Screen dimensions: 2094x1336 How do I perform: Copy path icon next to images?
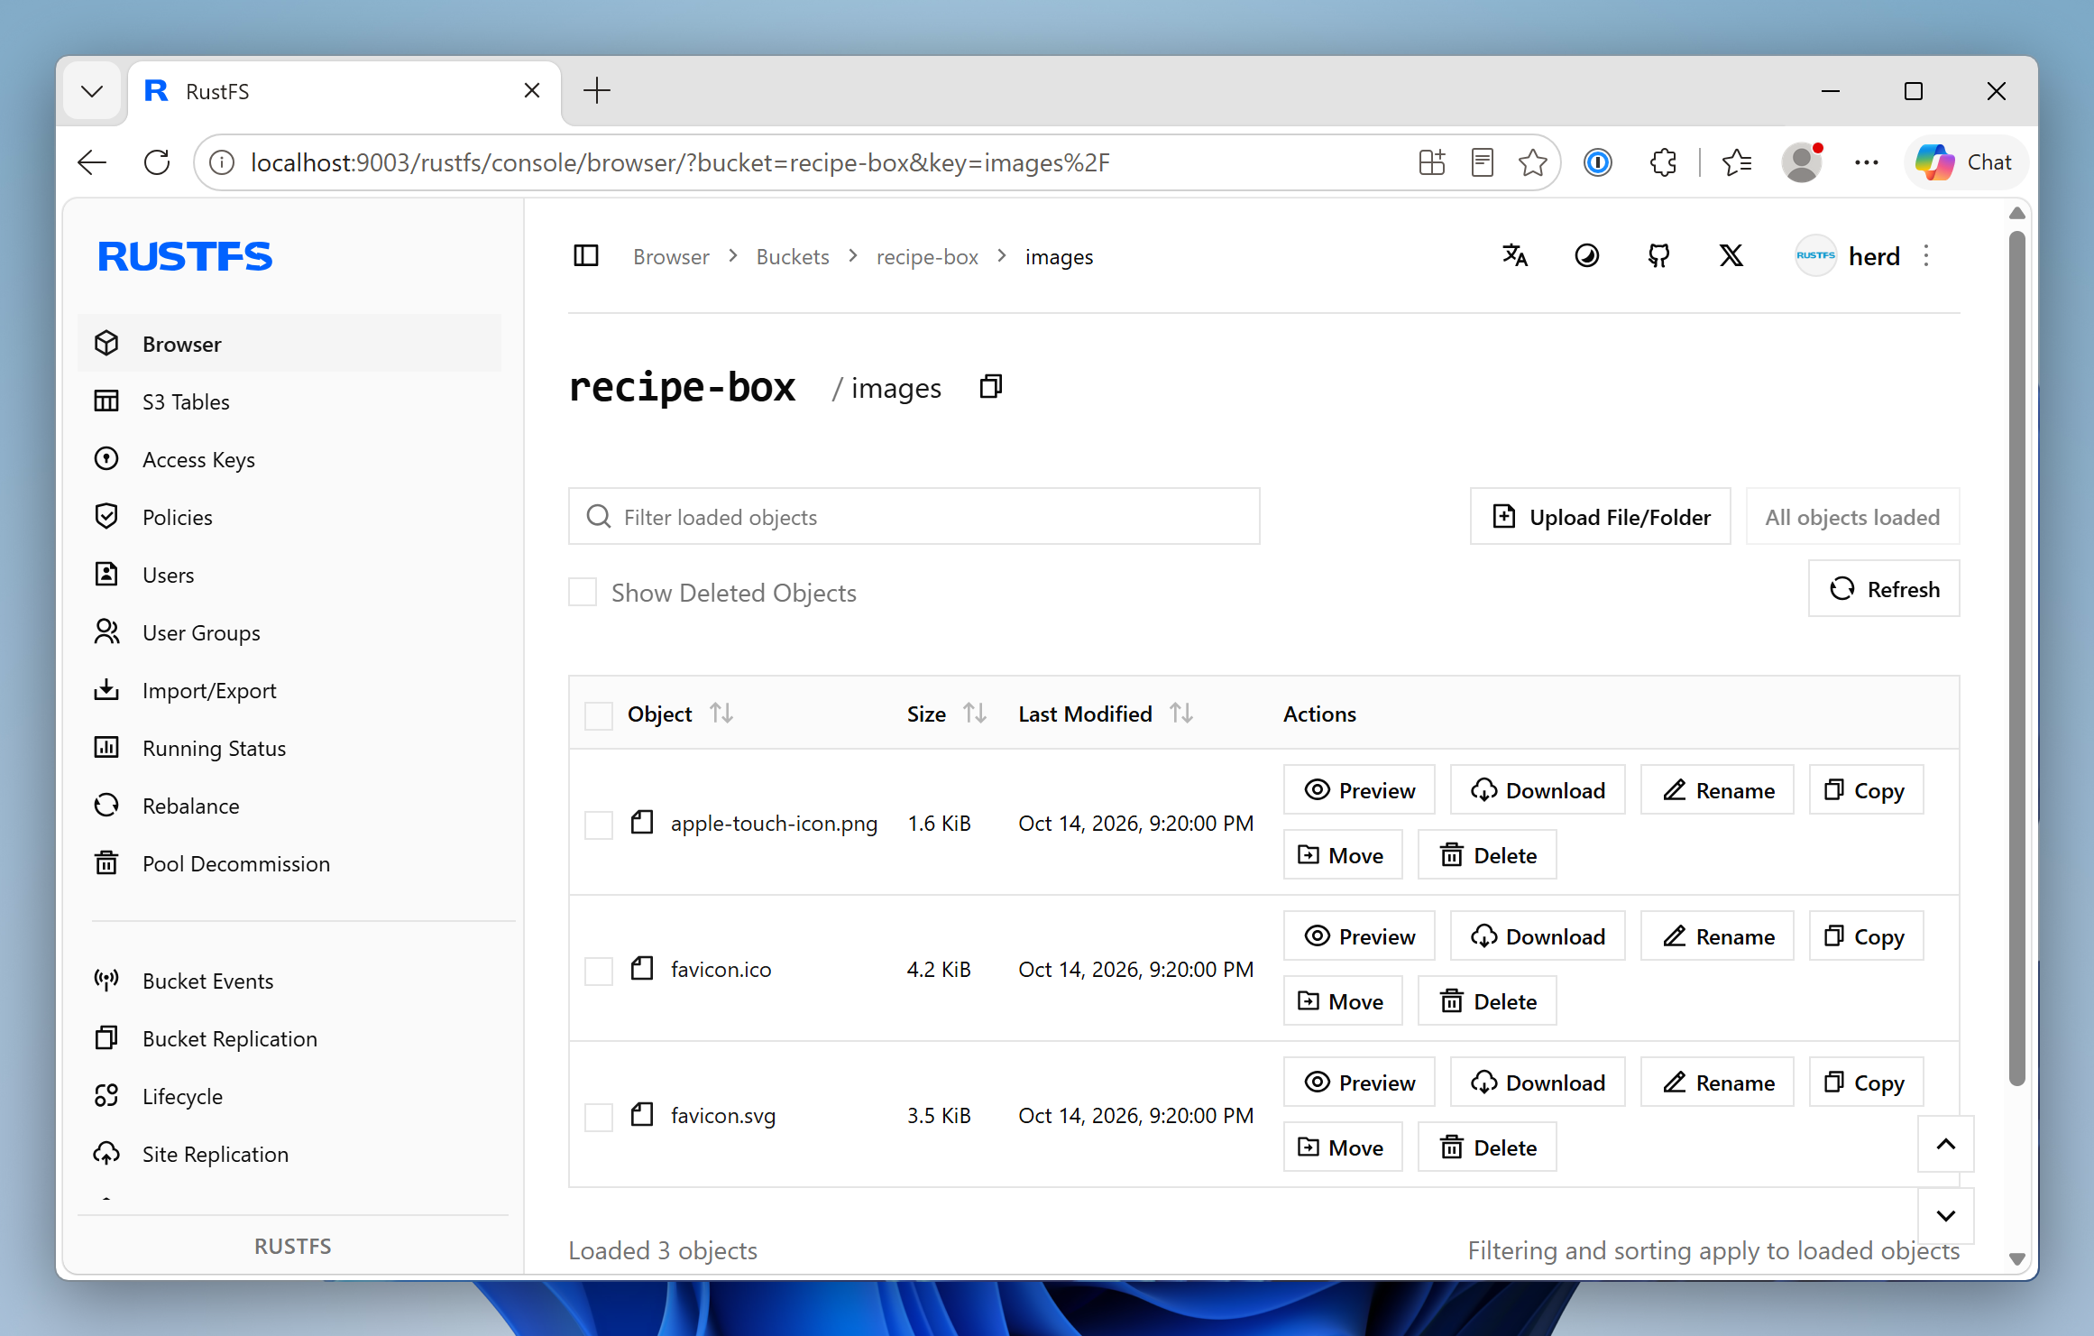[991, 387]
